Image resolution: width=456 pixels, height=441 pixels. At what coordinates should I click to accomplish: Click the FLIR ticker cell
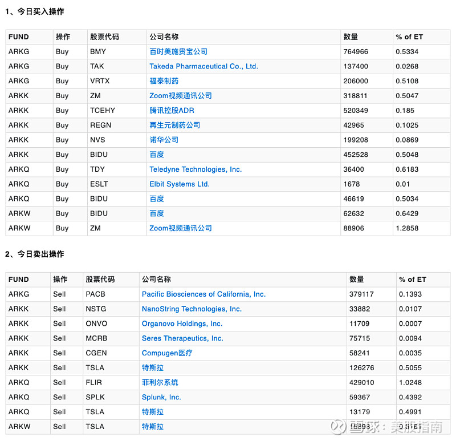(x=111, y=382)
